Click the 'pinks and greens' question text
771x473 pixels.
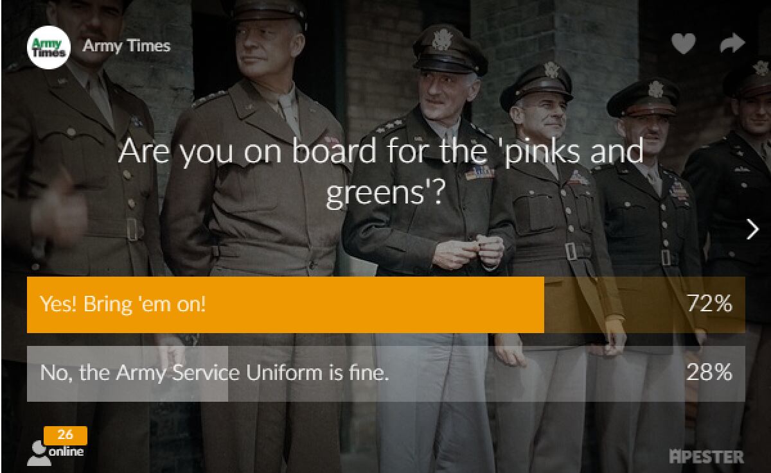(381, 171)
